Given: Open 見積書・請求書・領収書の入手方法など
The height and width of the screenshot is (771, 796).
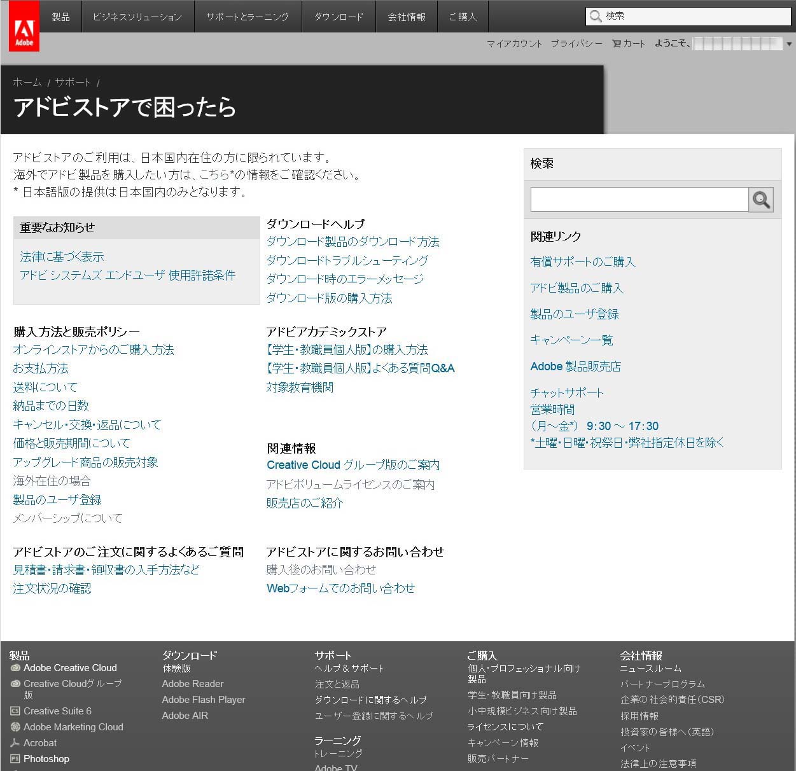Looking at the screenshot, I should pyautogui.click(x=106, y=570).
